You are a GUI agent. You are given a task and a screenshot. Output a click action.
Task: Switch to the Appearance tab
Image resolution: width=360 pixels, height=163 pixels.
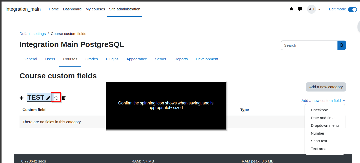point(137,59)
